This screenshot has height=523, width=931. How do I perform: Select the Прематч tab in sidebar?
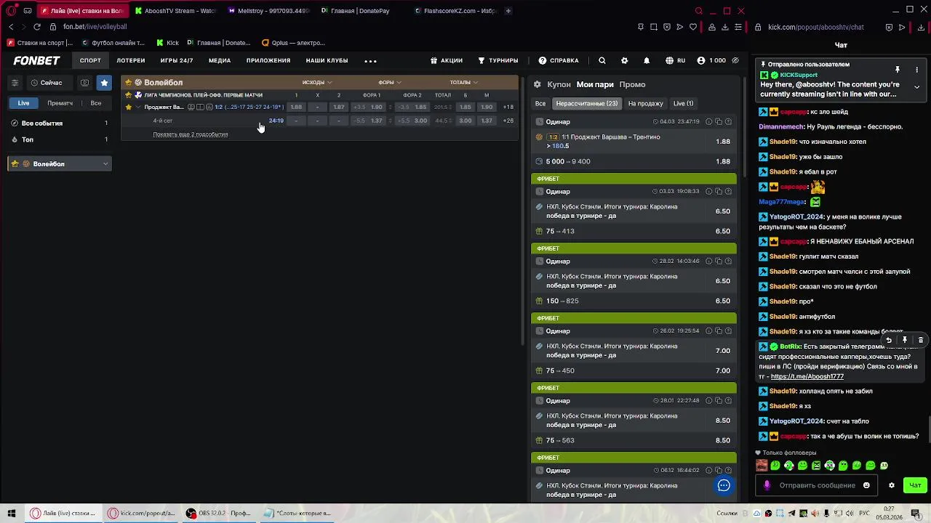(60, 103)
